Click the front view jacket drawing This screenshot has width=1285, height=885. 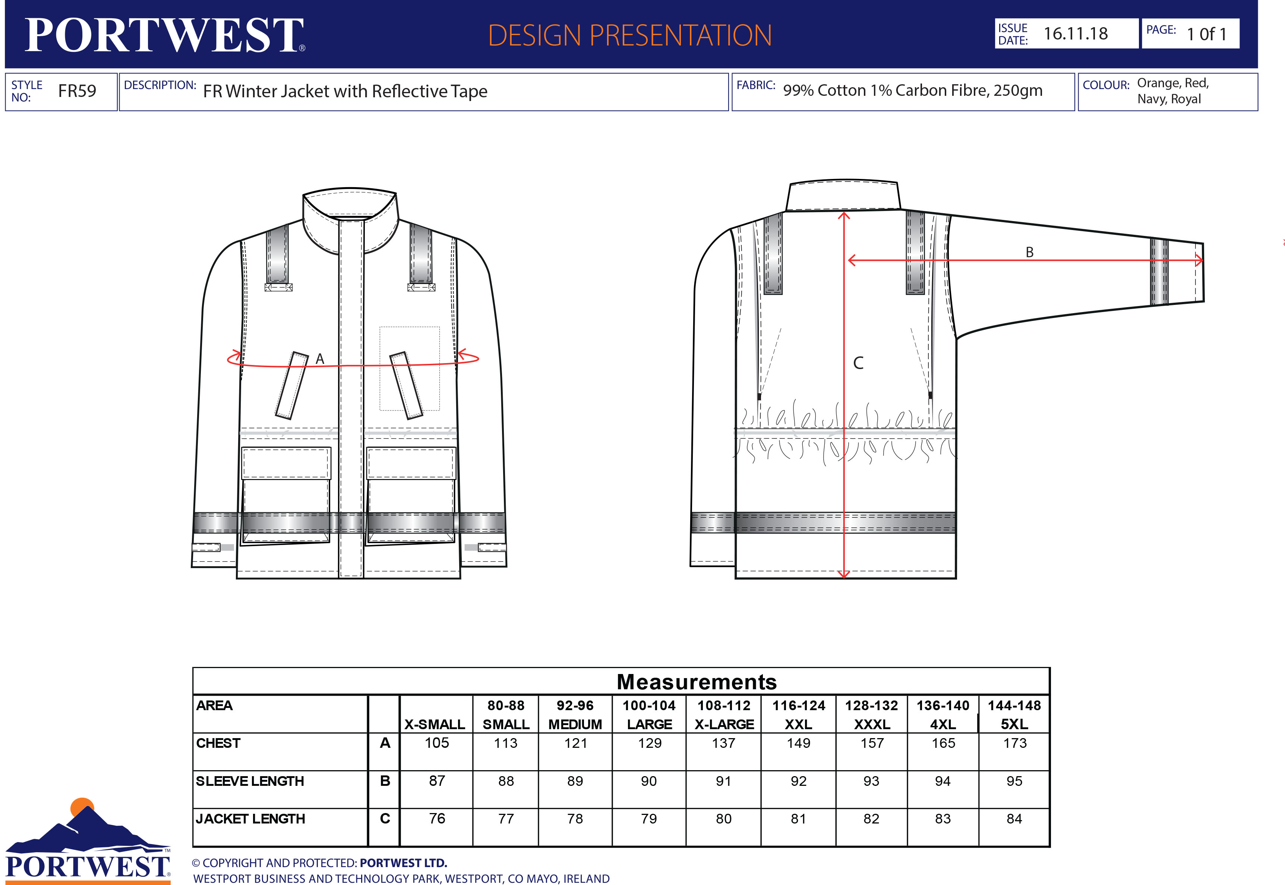(349, 383)
